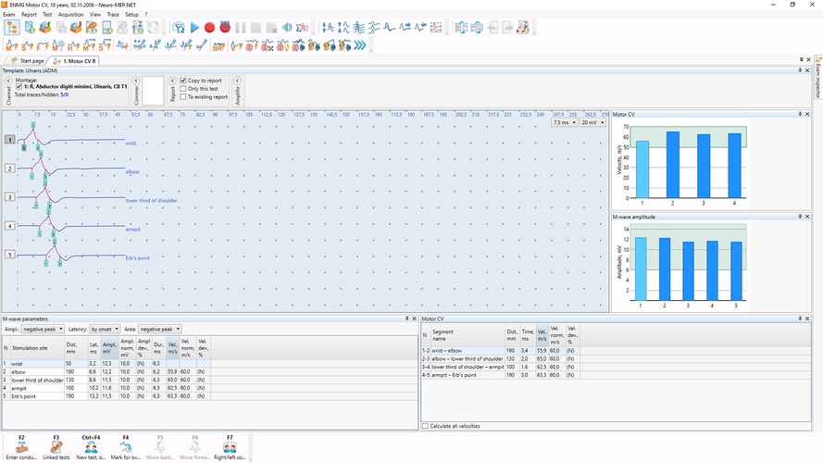This screenshot has height=463, width=823.
Task: Enable the Only this test checkbox
Action: point(183,89)
